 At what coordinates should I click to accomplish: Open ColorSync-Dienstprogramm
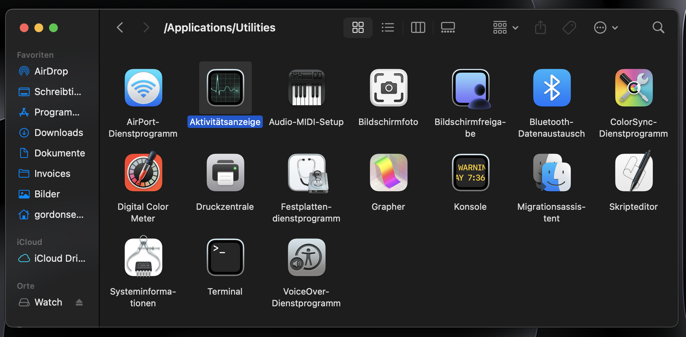coord(633,88)
